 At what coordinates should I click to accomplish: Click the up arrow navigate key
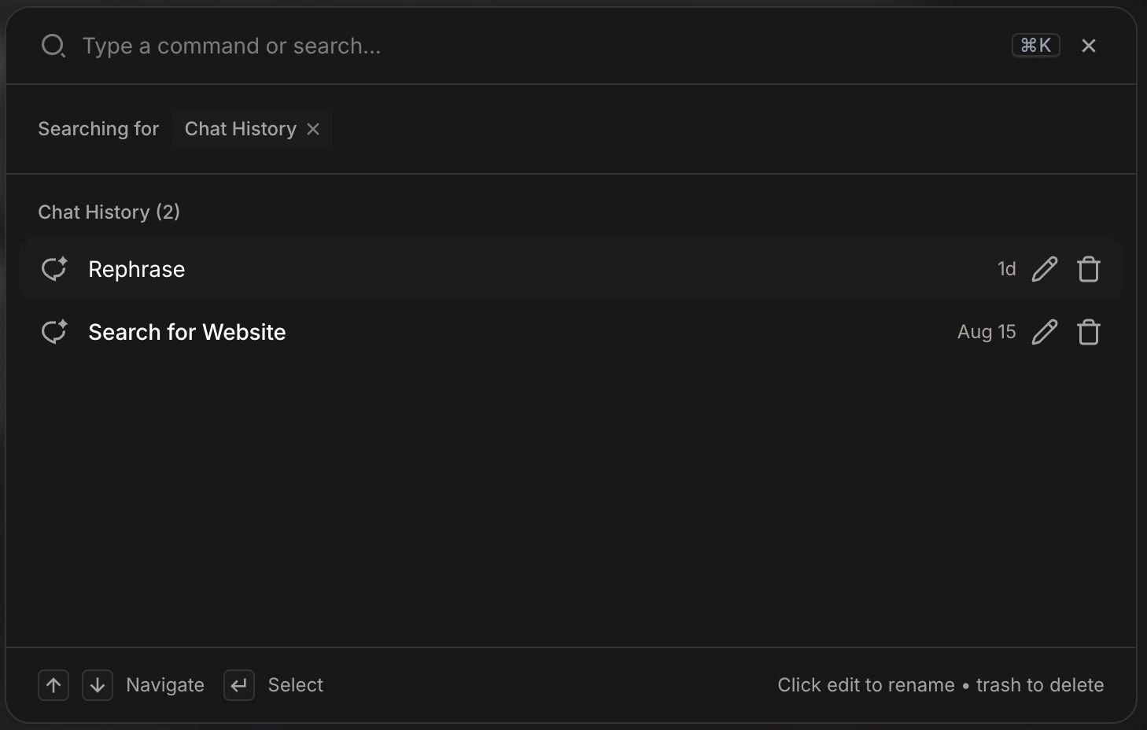(x=53, y=685)
